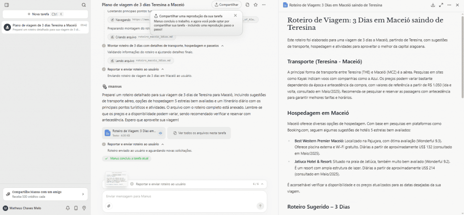Send the message with the arrow button

261,206
